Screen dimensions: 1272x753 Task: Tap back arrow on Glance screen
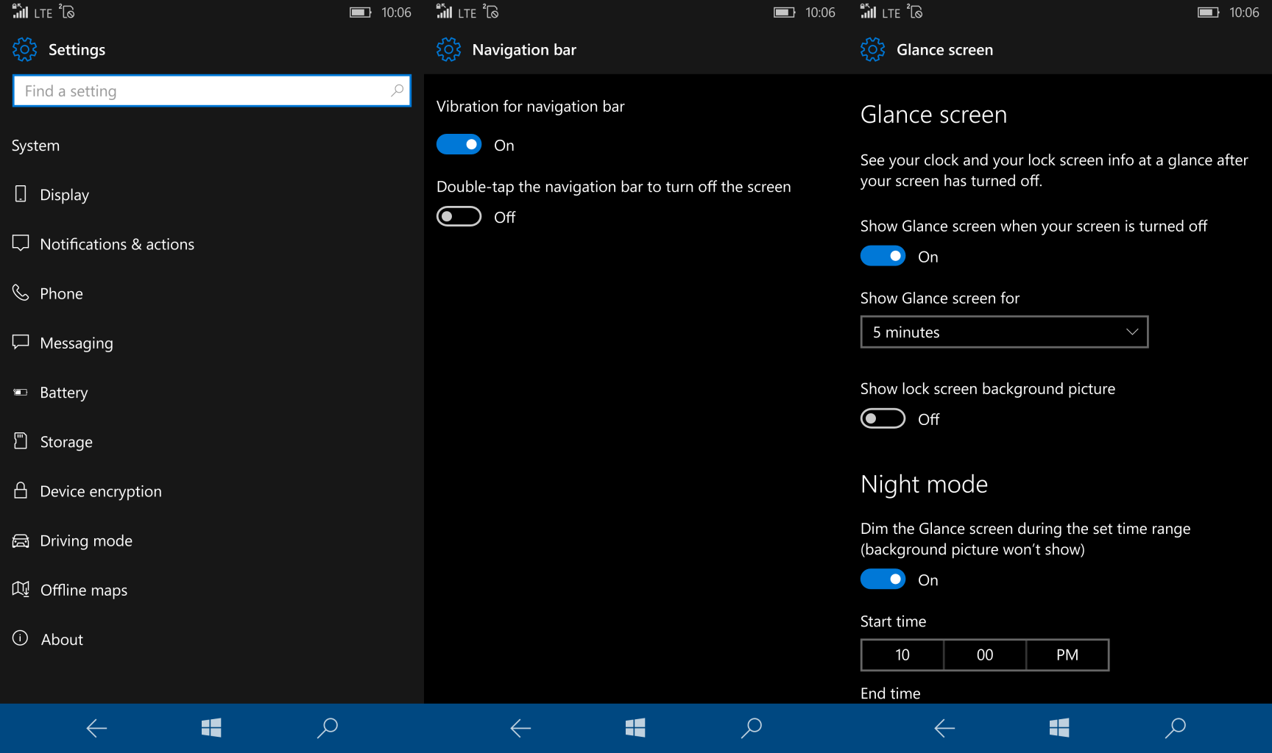(944, 728)
